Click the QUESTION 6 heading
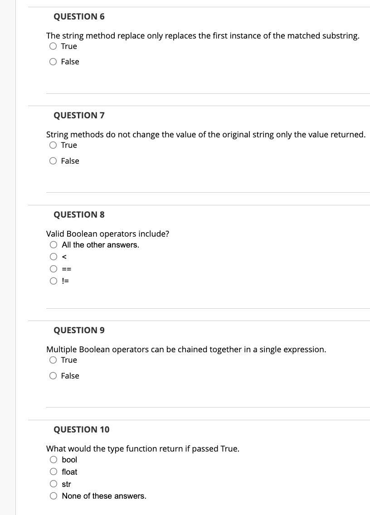The width and height of the screenshot is (370, 515). [x=79, y=16]
